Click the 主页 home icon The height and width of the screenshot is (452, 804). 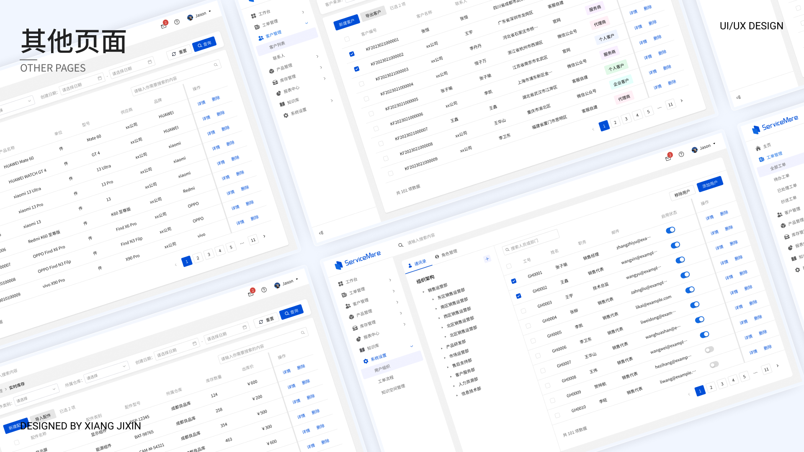tap(758, 148)
